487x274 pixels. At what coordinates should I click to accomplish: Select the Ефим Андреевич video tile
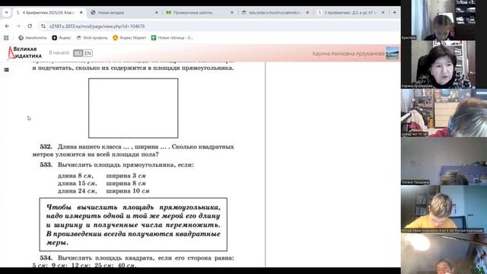coord(444,209)
